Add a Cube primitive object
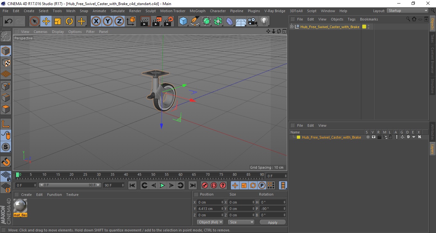Screen dimensions: 436x233 183,21
